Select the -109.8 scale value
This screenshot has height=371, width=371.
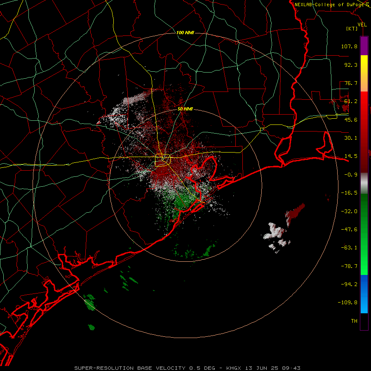pos(348,303)
